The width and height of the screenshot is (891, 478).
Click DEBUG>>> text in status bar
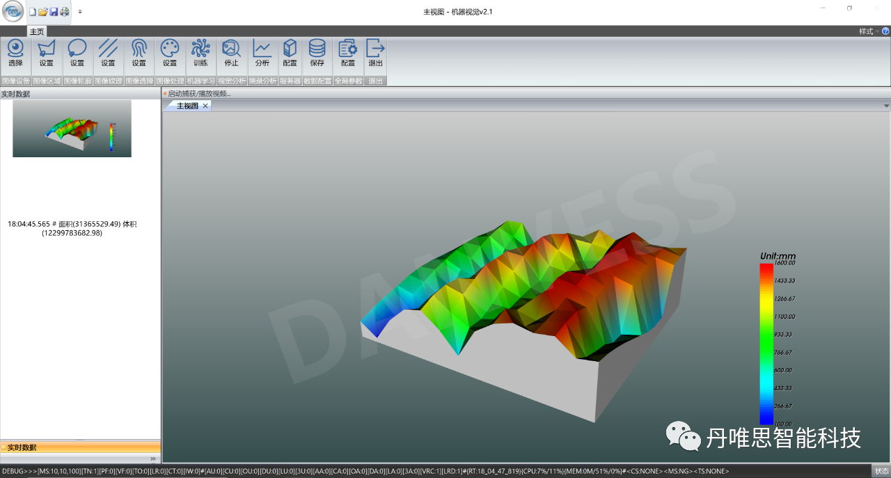coord(19,471)
